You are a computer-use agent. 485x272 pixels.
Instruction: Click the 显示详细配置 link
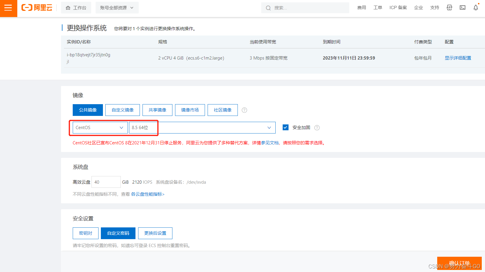[458, 58]
